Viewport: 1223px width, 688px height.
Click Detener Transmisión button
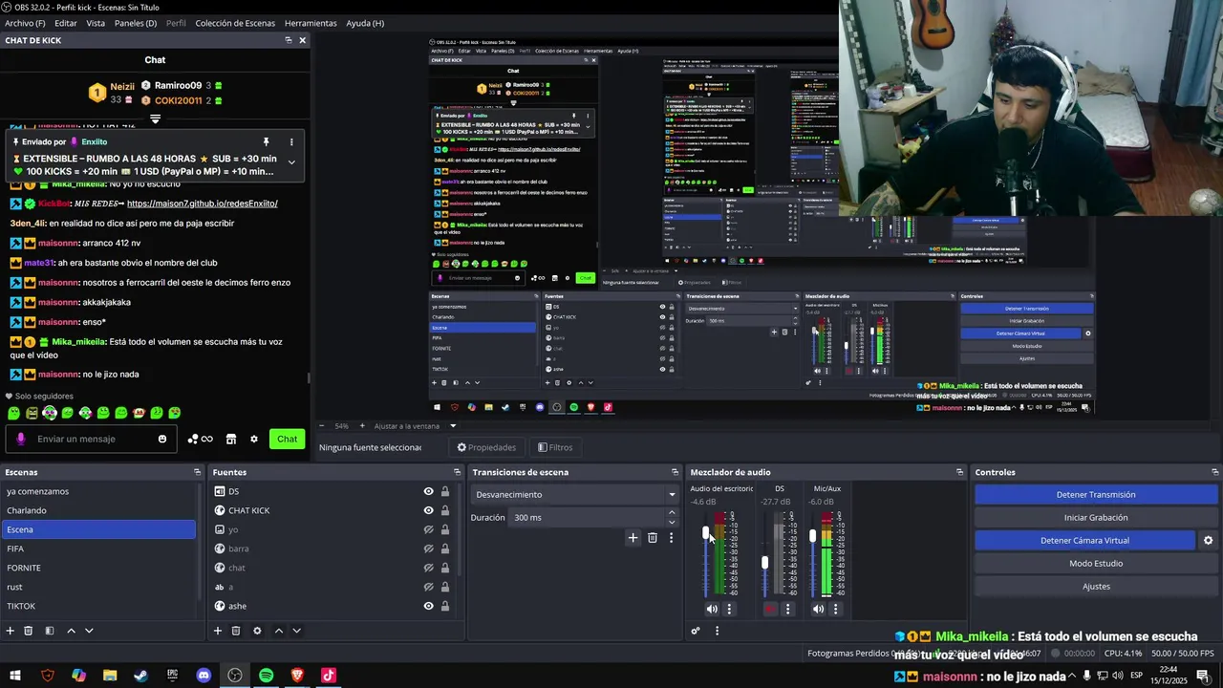1096,495
